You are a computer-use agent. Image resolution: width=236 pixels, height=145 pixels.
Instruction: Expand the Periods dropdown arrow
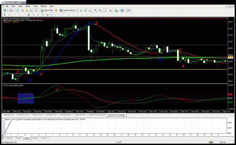click(x=125, y=11)
